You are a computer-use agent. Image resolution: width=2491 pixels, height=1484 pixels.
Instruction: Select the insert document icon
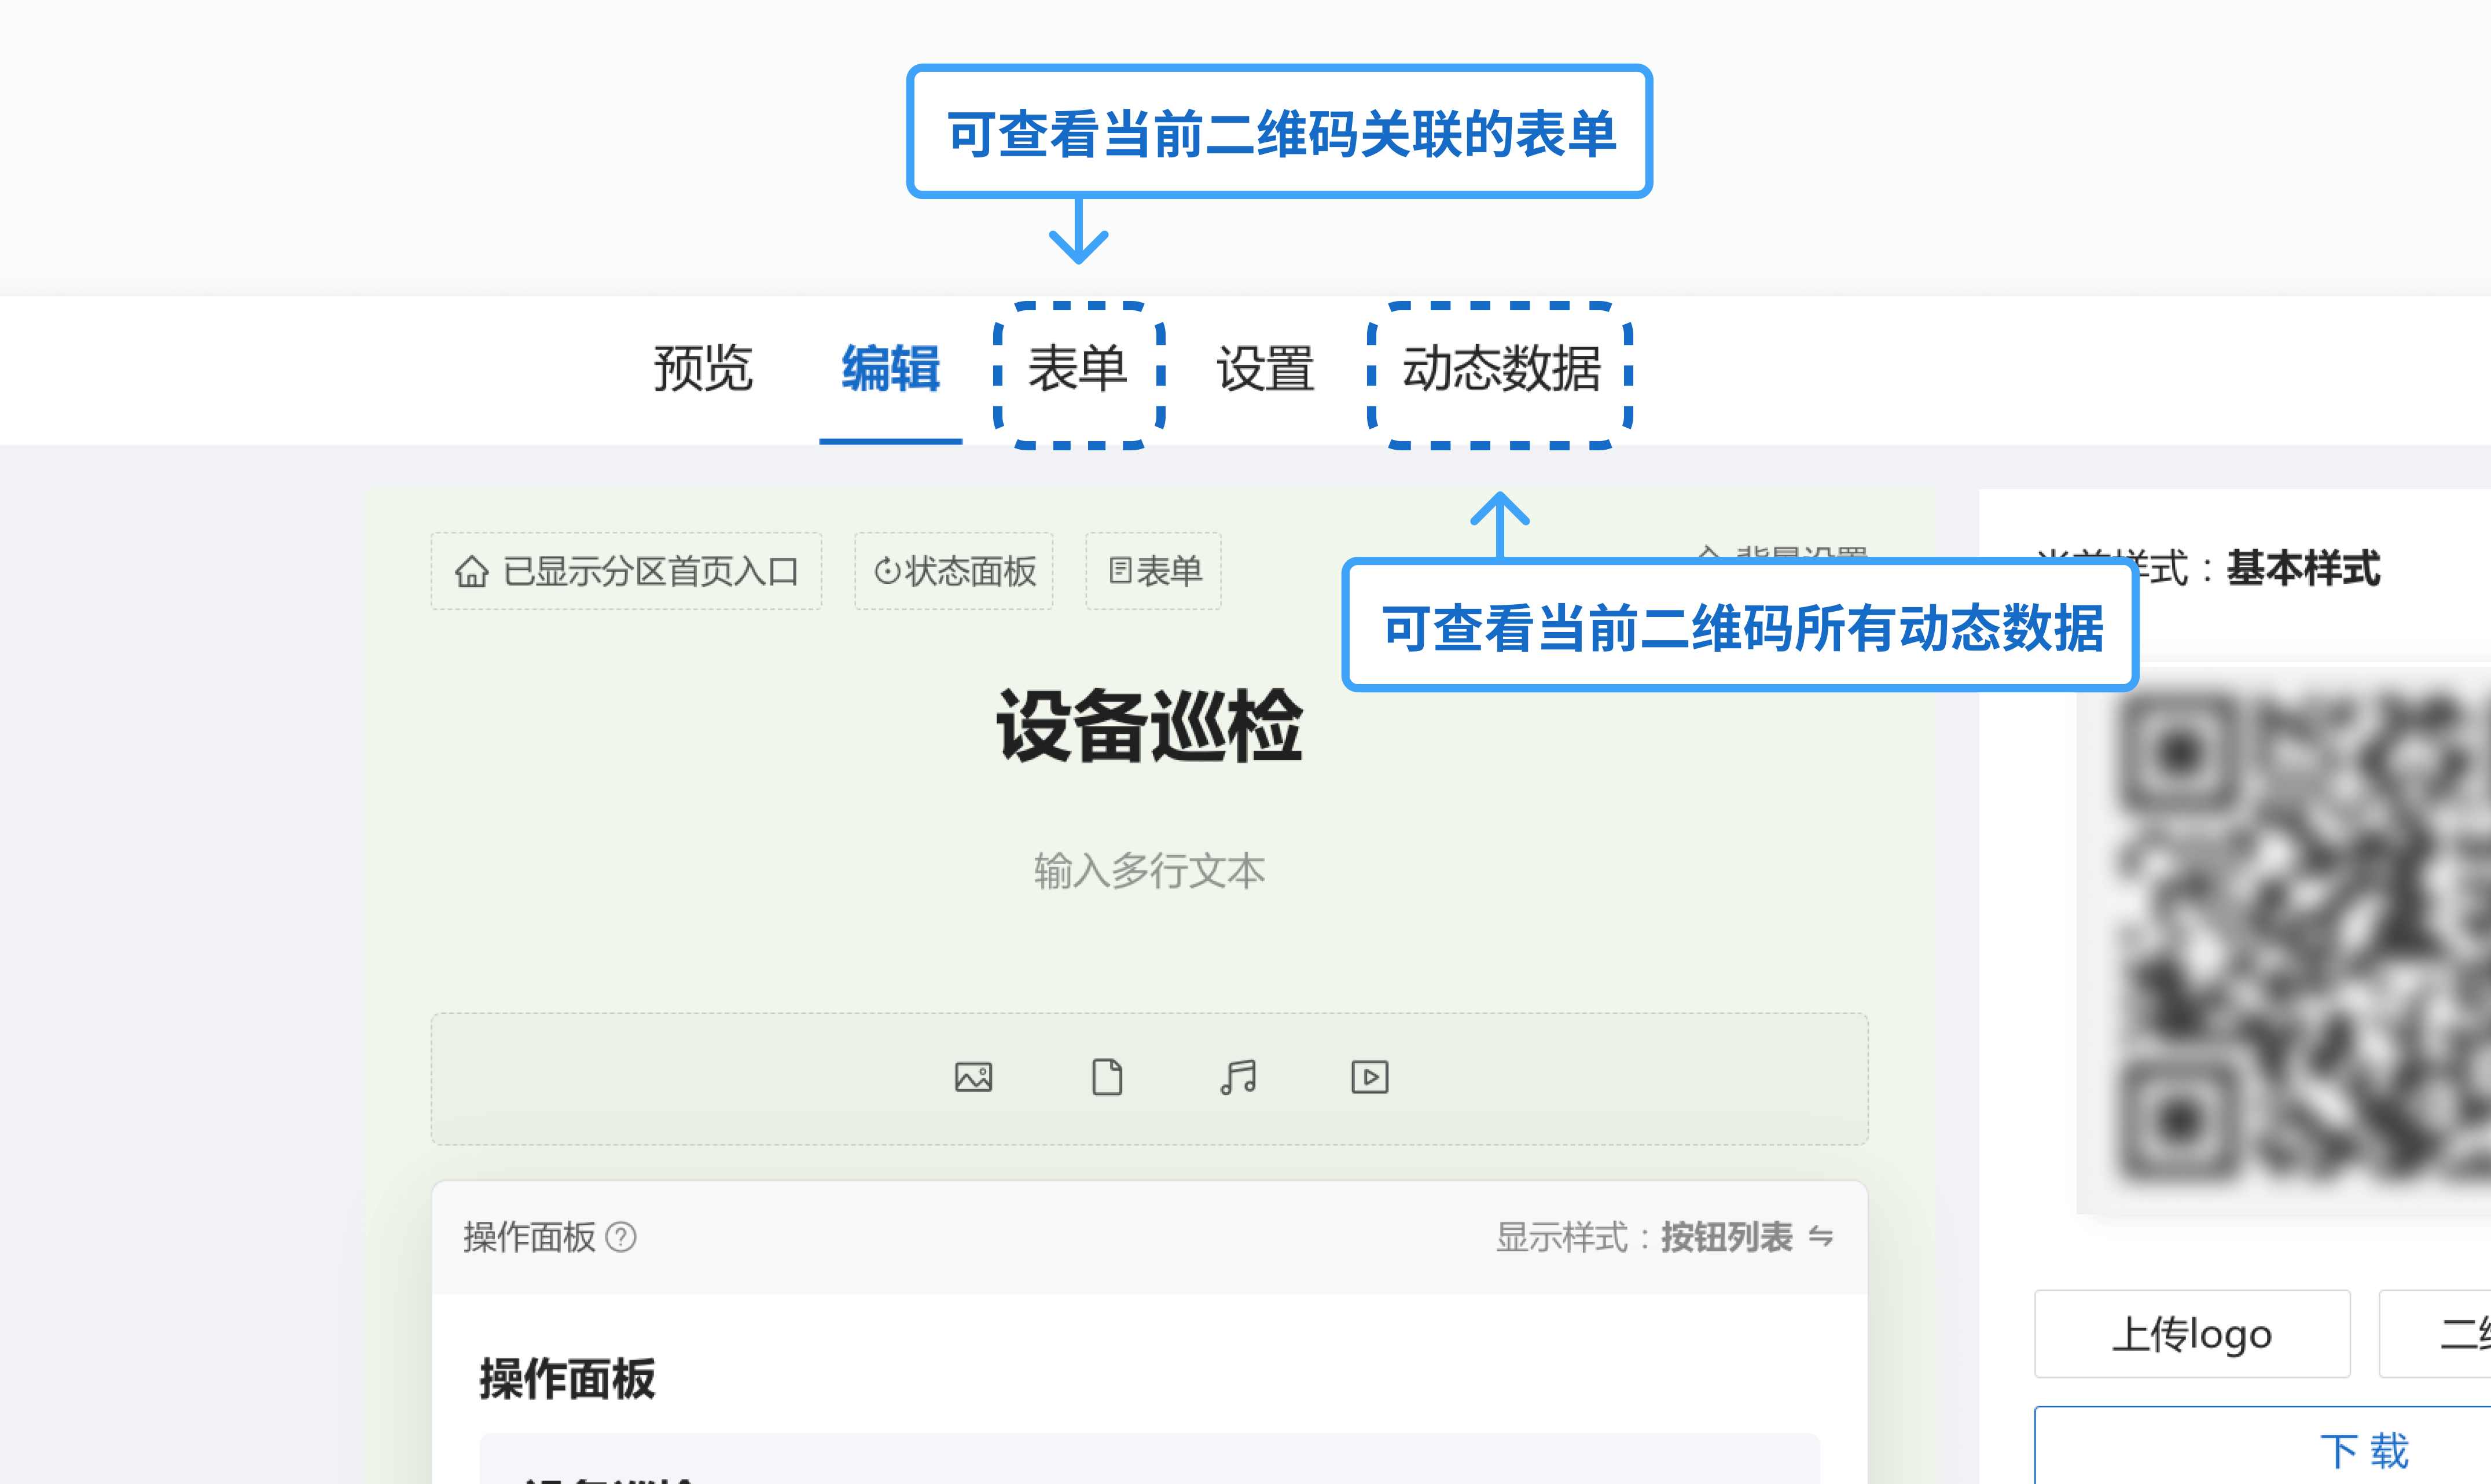[1107, 1077]
